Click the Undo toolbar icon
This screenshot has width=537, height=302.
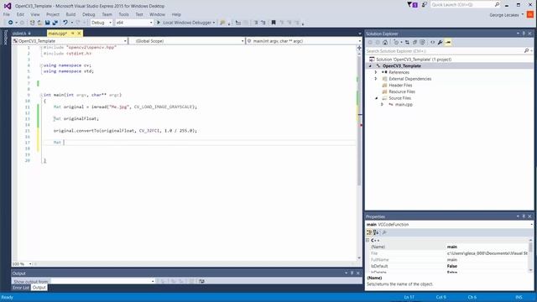[65, 23]
